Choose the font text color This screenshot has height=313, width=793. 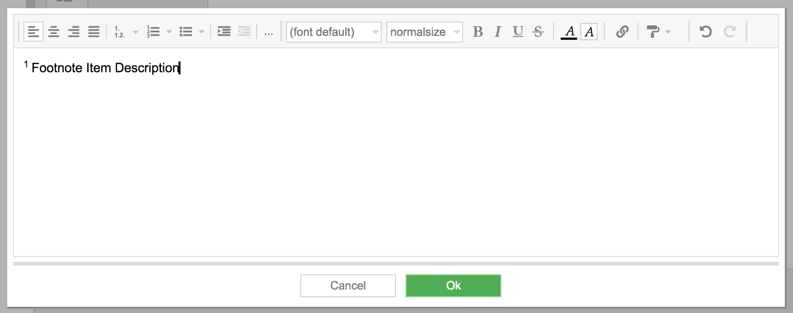point(569,32)
